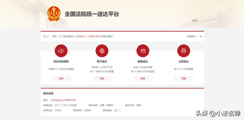Open the 查看 button under 公告送达
The width and height of the screenshot is (244, 120).
click(x=184, y=78)
